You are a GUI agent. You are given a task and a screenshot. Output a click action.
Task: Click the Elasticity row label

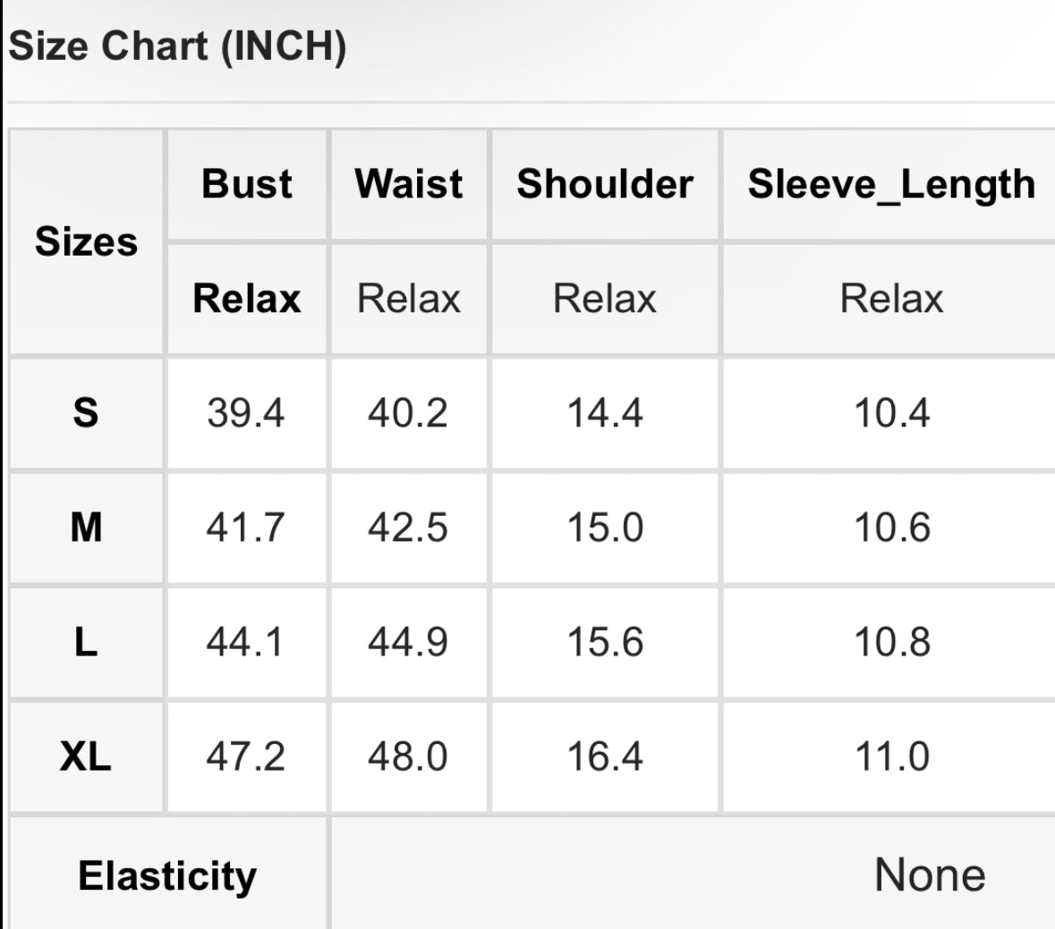click(x=167, y=876)
